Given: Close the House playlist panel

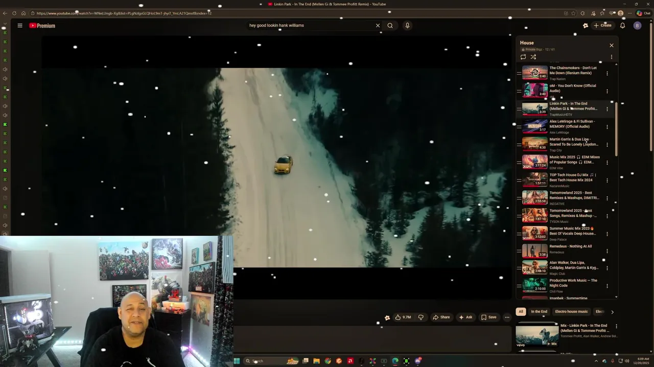Looking at the screenshot, I should (611, 45).
